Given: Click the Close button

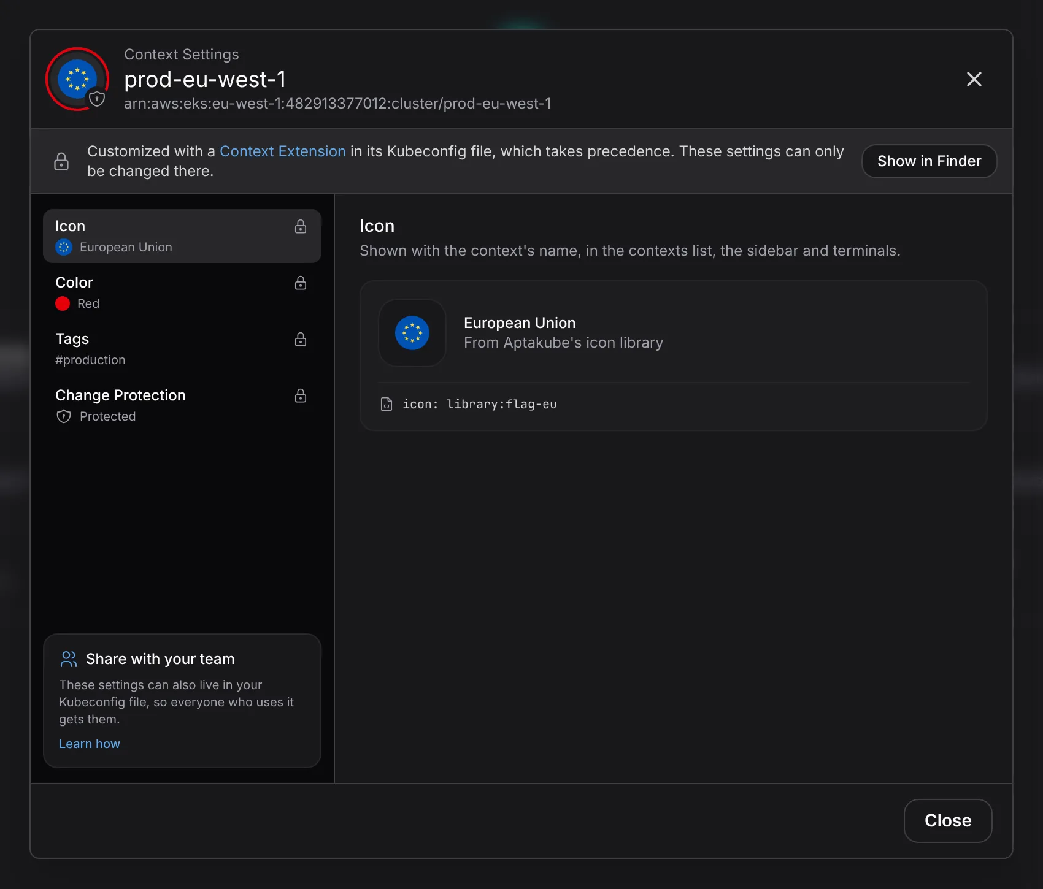Looking at the screenshot, I should pyautogui.click(x=948, y=820).
